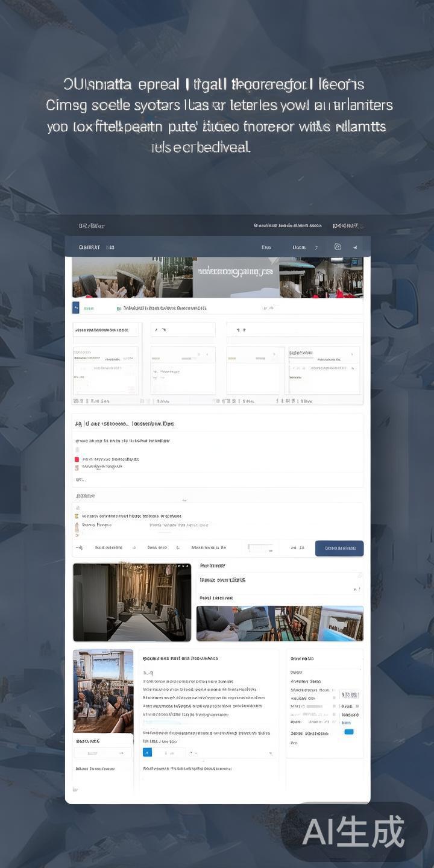Click the dark blue button right of the filter row
The width and height of the screenshot is (434, 868).
pyautogui.click(x=339, y=548)
